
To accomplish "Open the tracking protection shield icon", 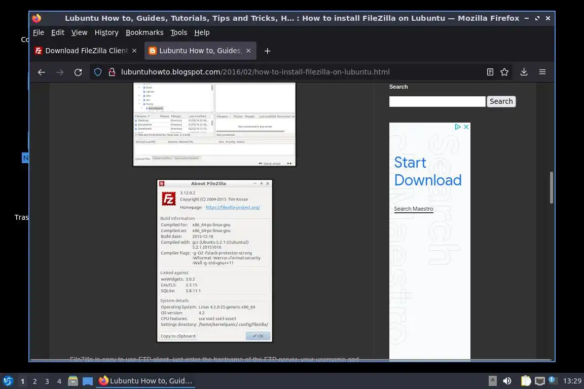I will click(x=97, y=72).
